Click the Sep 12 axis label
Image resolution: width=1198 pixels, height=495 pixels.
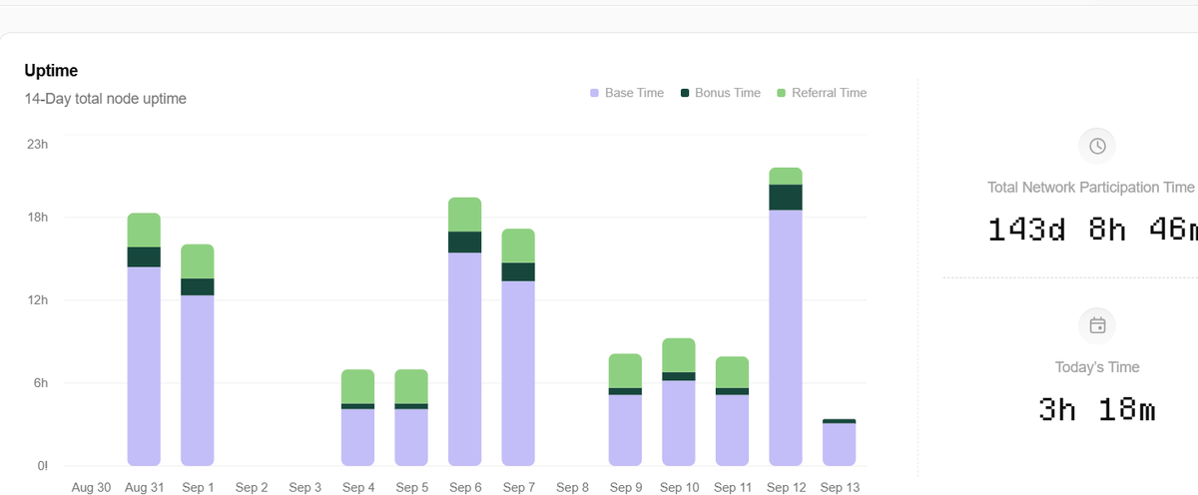pyautogui.click(x=786, y=488)
